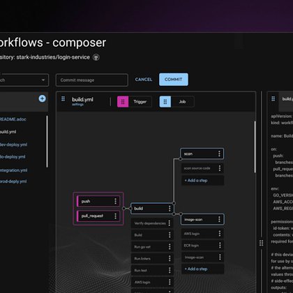Image resolution: width=293 pixels, height=293 pixels.
Task: Select the scan job node
Action: click(202, 153)
